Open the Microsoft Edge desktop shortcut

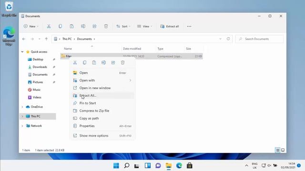(9, 36)
